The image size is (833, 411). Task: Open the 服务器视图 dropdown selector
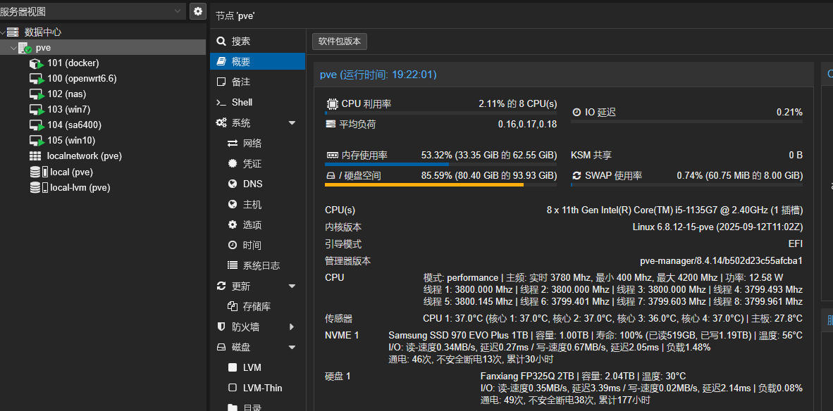pyautogui.click(x=177, y=11)
